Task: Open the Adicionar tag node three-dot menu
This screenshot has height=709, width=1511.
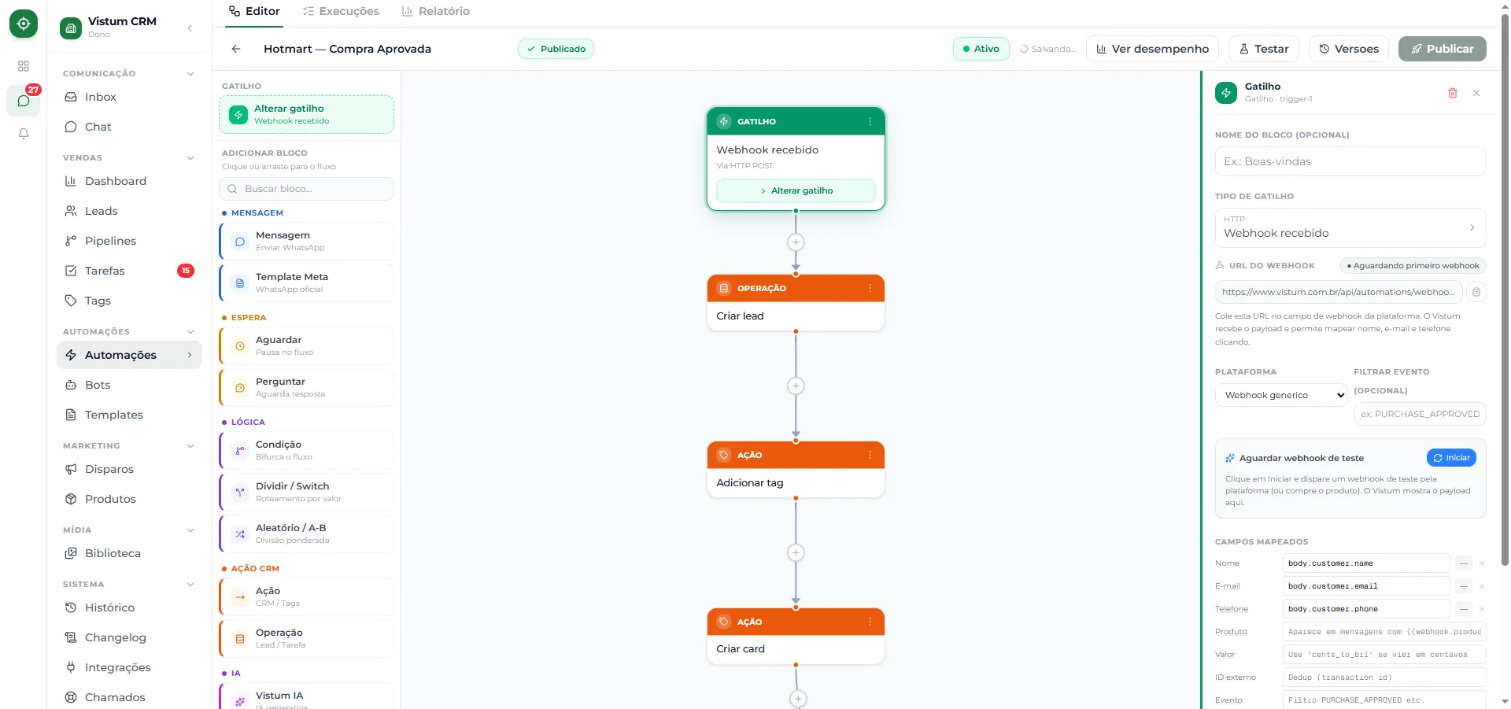Action: [870, 455]
